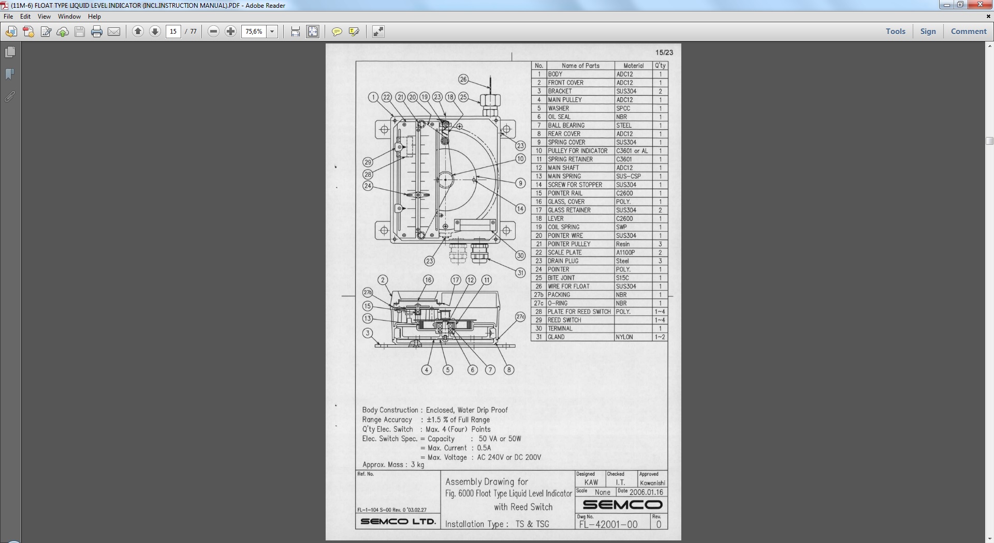Click the page number input field
The image size is (994, 543).
point(173,32)
